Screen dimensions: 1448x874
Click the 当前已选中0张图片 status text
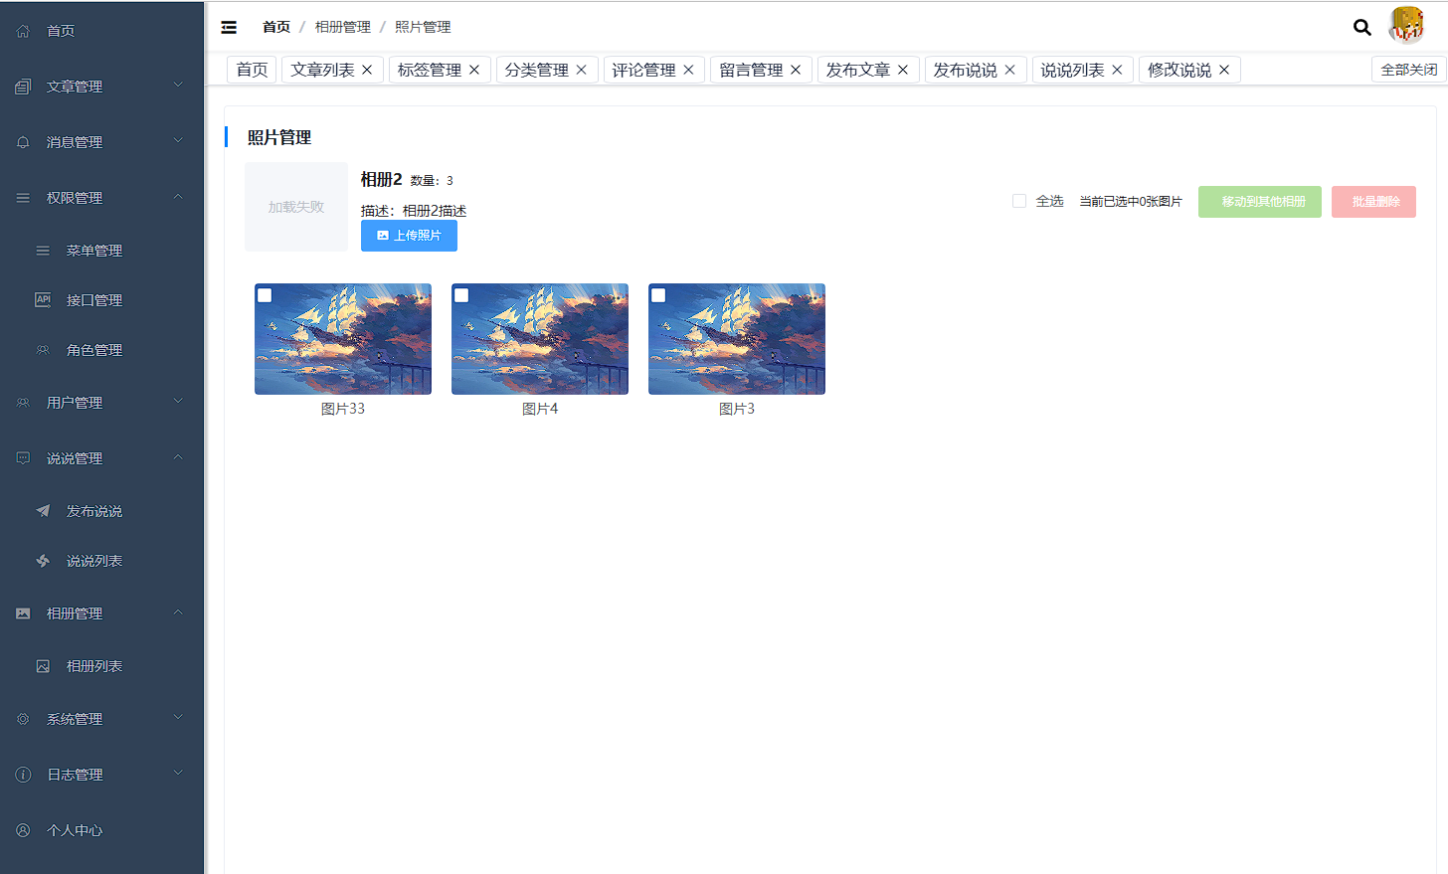[1131, 202]
